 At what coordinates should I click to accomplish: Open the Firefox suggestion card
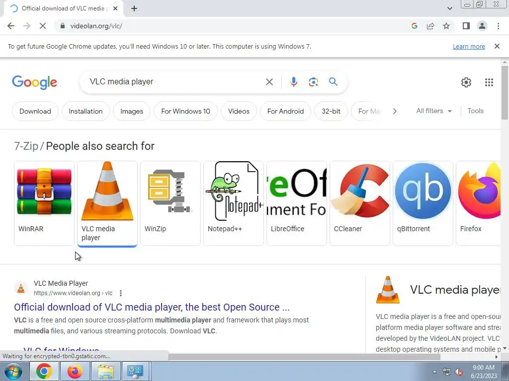click(x=479, y=203)
